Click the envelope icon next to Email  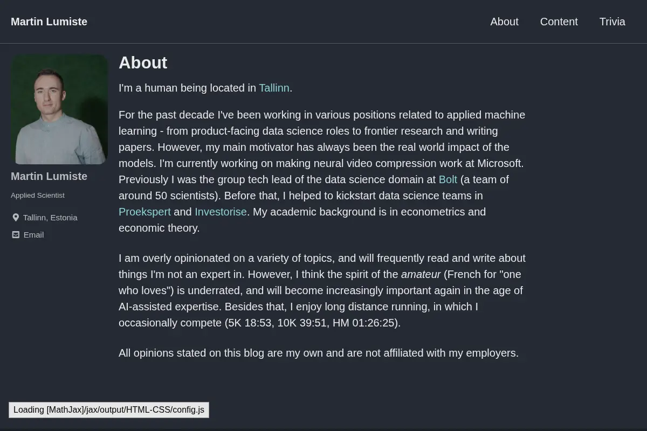coord(16,235)
